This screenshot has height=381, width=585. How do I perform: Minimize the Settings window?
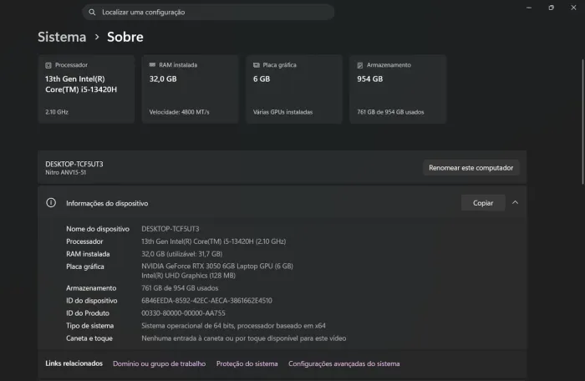529,8
